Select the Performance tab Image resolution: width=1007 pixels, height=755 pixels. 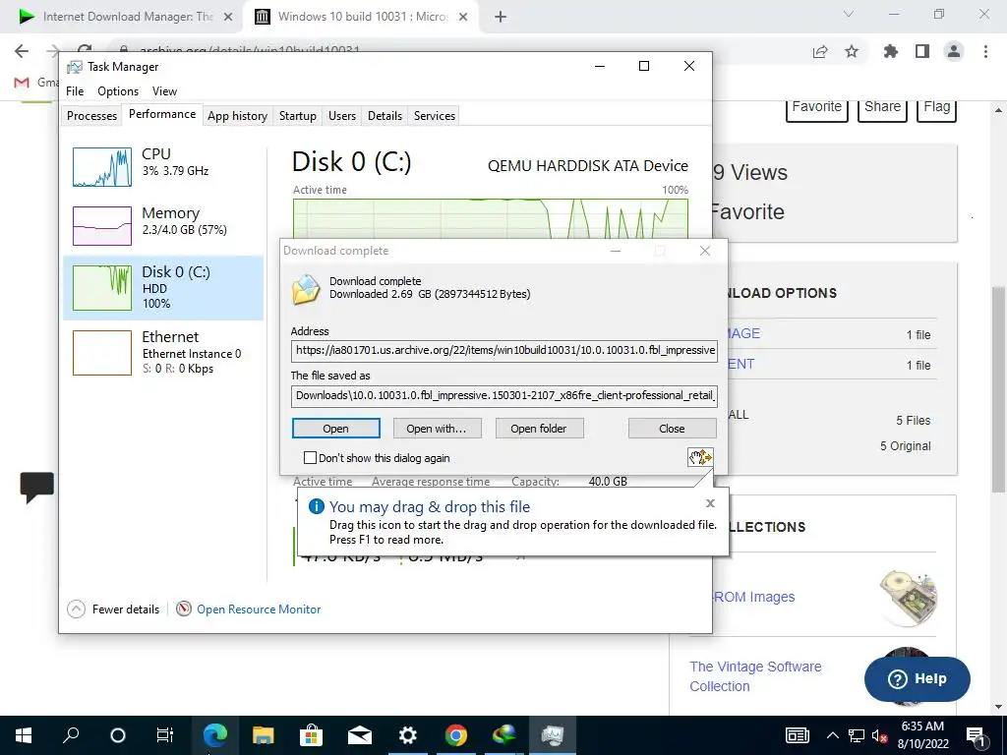162,114
